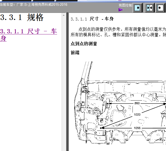Screen dimensions: 166x151
Task: Open the 3.3.1.1 尺寸 - 车身 link
Action: point(29,35)
